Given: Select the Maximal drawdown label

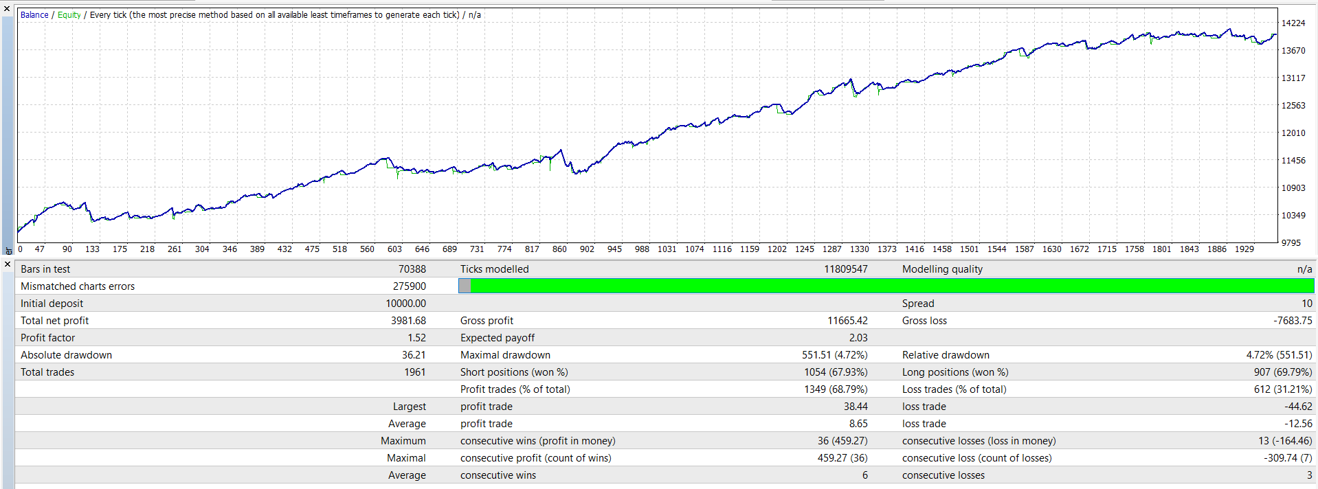Looking at the screenshot, I should click(505, 355).
